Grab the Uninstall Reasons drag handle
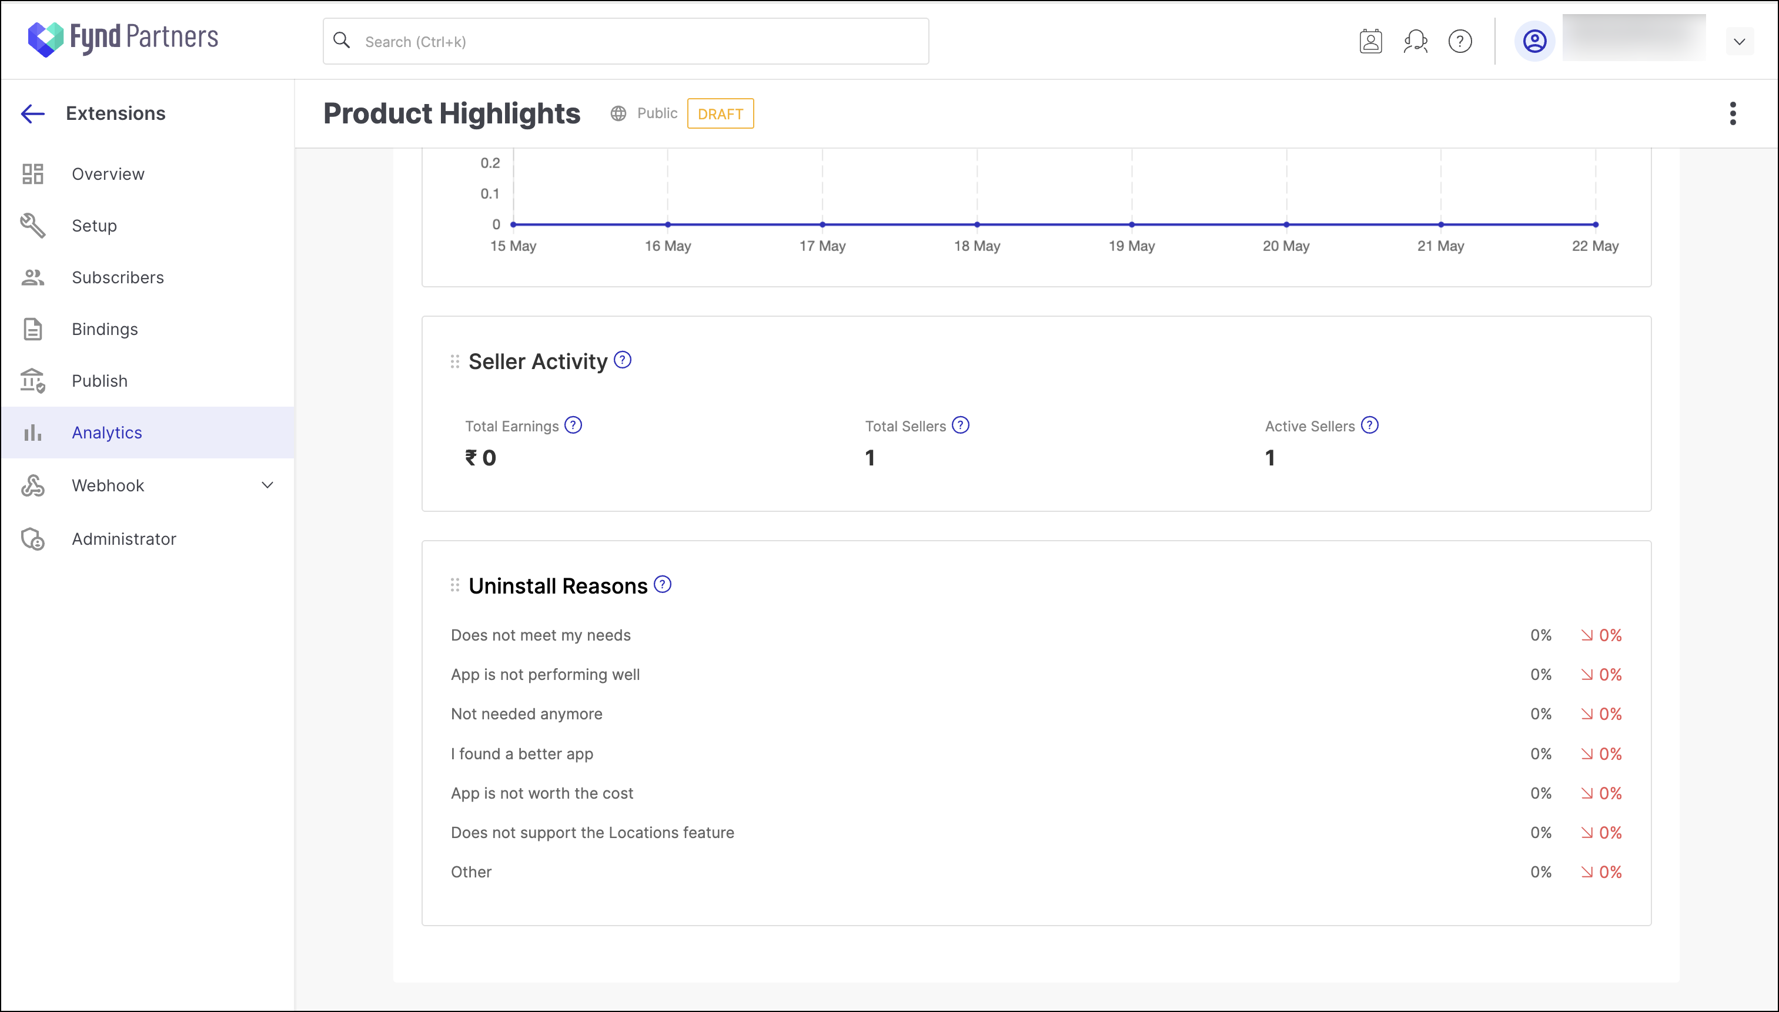 454,585
